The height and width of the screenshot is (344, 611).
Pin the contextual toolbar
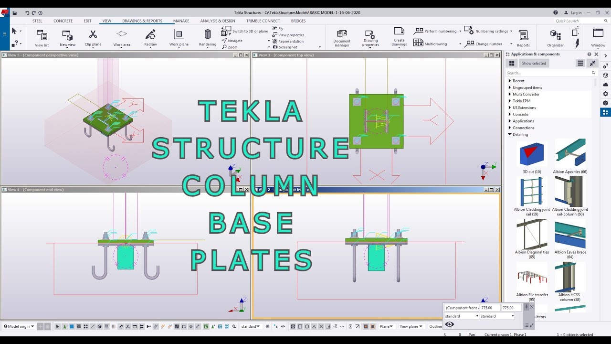point(527,307)
